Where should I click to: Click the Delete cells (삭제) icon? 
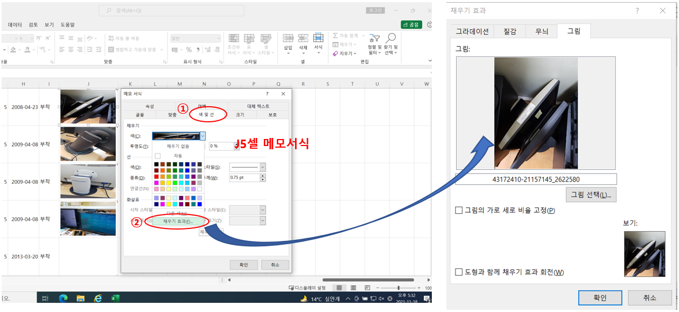[x=303, y=41]
